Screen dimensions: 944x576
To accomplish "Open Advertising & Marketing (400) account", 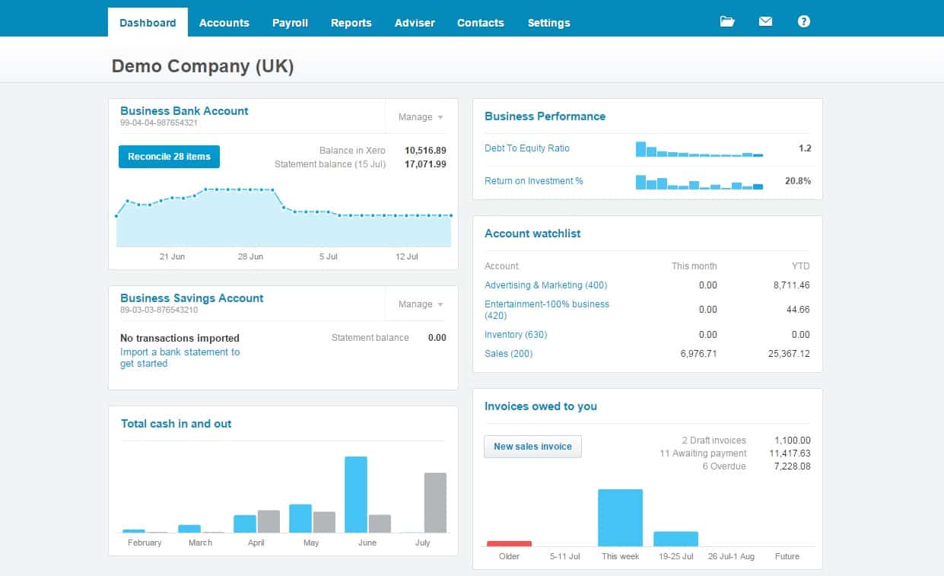I will pyautogui.click(x=546, y=285).
